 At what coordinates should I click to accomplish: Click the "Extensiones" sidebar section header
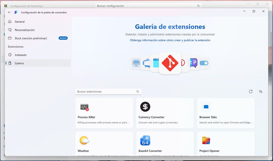click(16, 47)
